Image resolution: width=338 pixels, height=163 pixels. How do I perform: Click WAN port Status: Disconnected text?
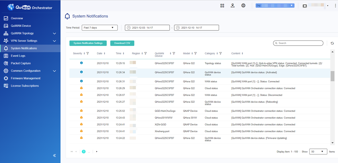[x=257, y=95]
